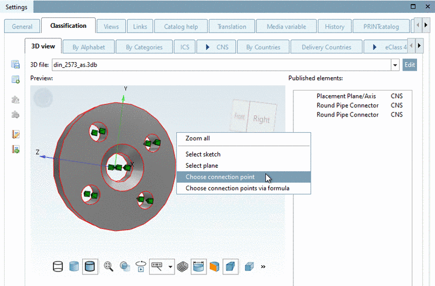Open the By Countries sub-tab
Image resolution: width=435 pixels, height=286 pixels.
[263, 47]
